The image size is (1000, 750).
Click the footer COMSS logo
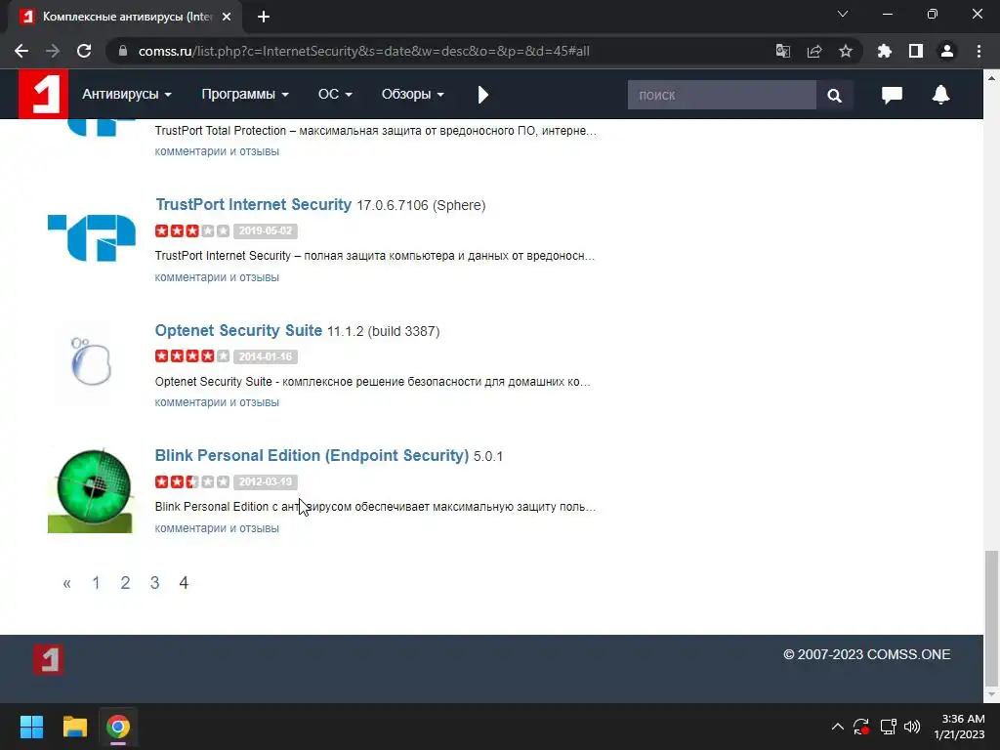tap(49, 659)
